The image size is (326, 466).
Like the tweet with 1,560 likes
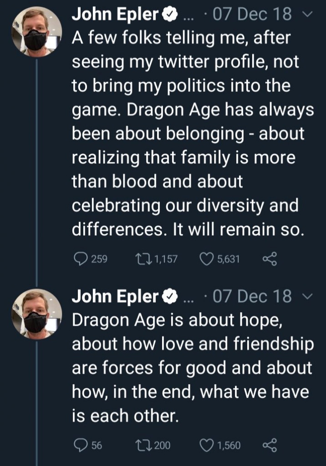point(207,445)
